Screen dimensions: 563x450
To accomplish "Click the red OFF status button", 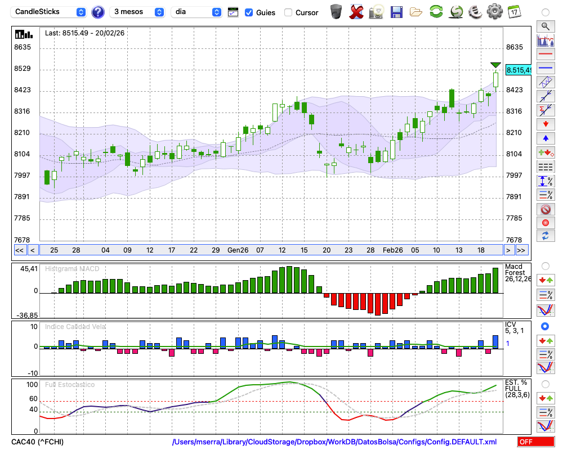I will (x=533, y=442).
